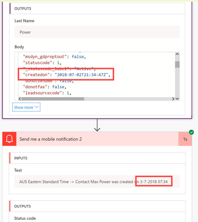Click the Body horizontal scroll left arrow

tap(20, 98)
